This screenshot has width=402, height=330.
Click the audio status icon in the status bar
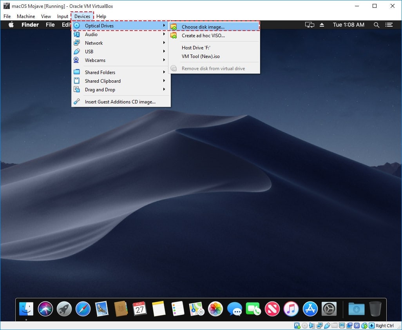pos(312,326)
